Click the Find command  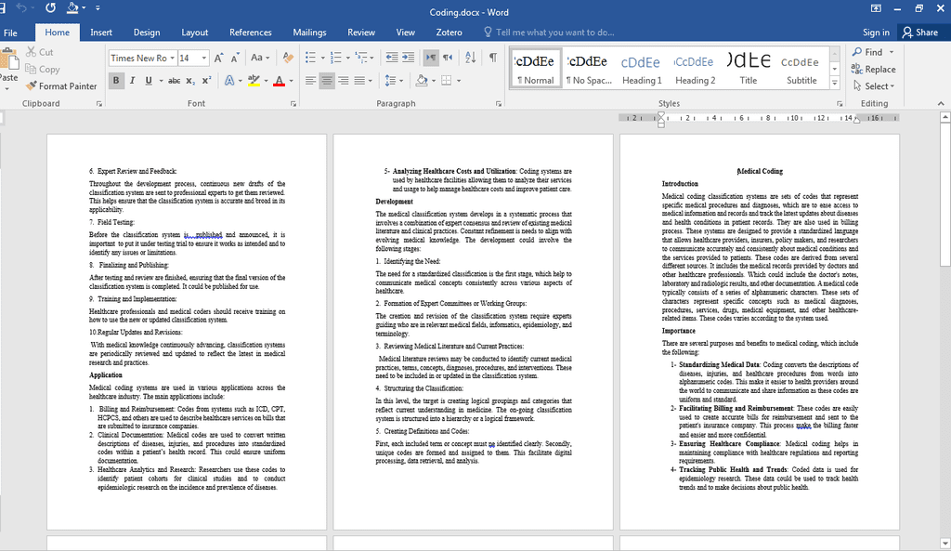(868, 52)
